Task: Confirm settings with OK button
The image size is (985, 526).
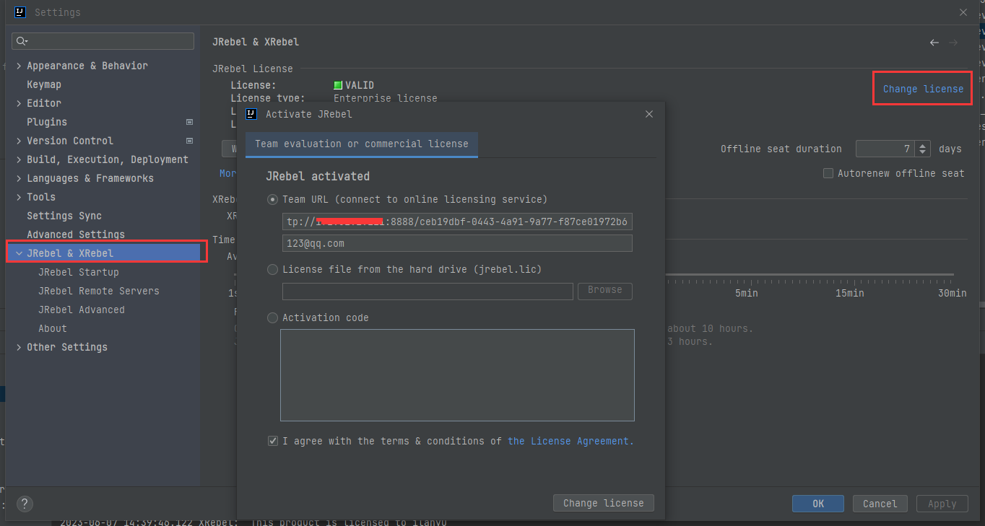Action: click(x=818, y=504)
